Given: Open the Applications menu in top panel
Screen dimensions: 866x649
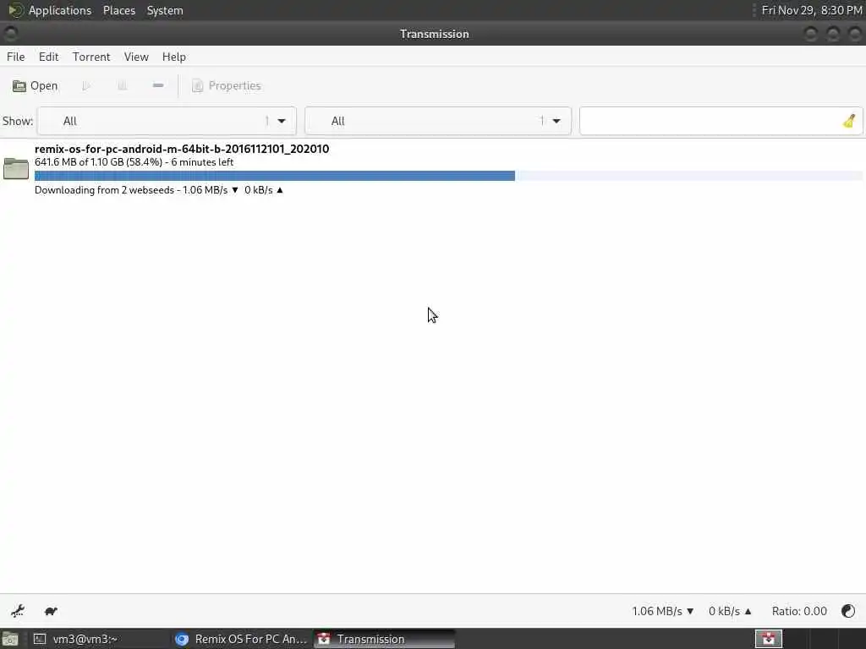Looking at the screenshot, I should pos(50,10).
